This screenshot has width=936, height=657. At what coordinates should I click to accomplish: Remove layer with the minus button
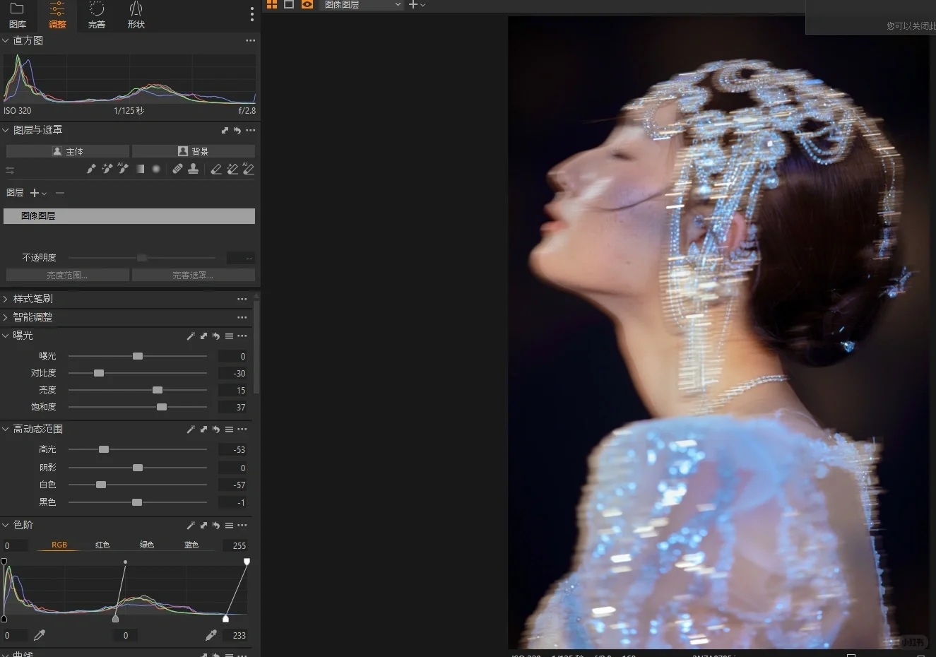click(60, 193)
